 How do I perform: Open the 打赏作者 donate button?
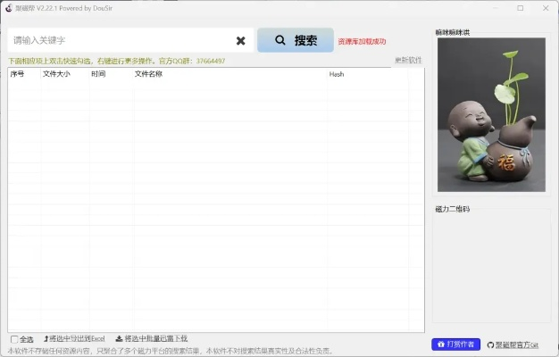click(x=455, y=344)
